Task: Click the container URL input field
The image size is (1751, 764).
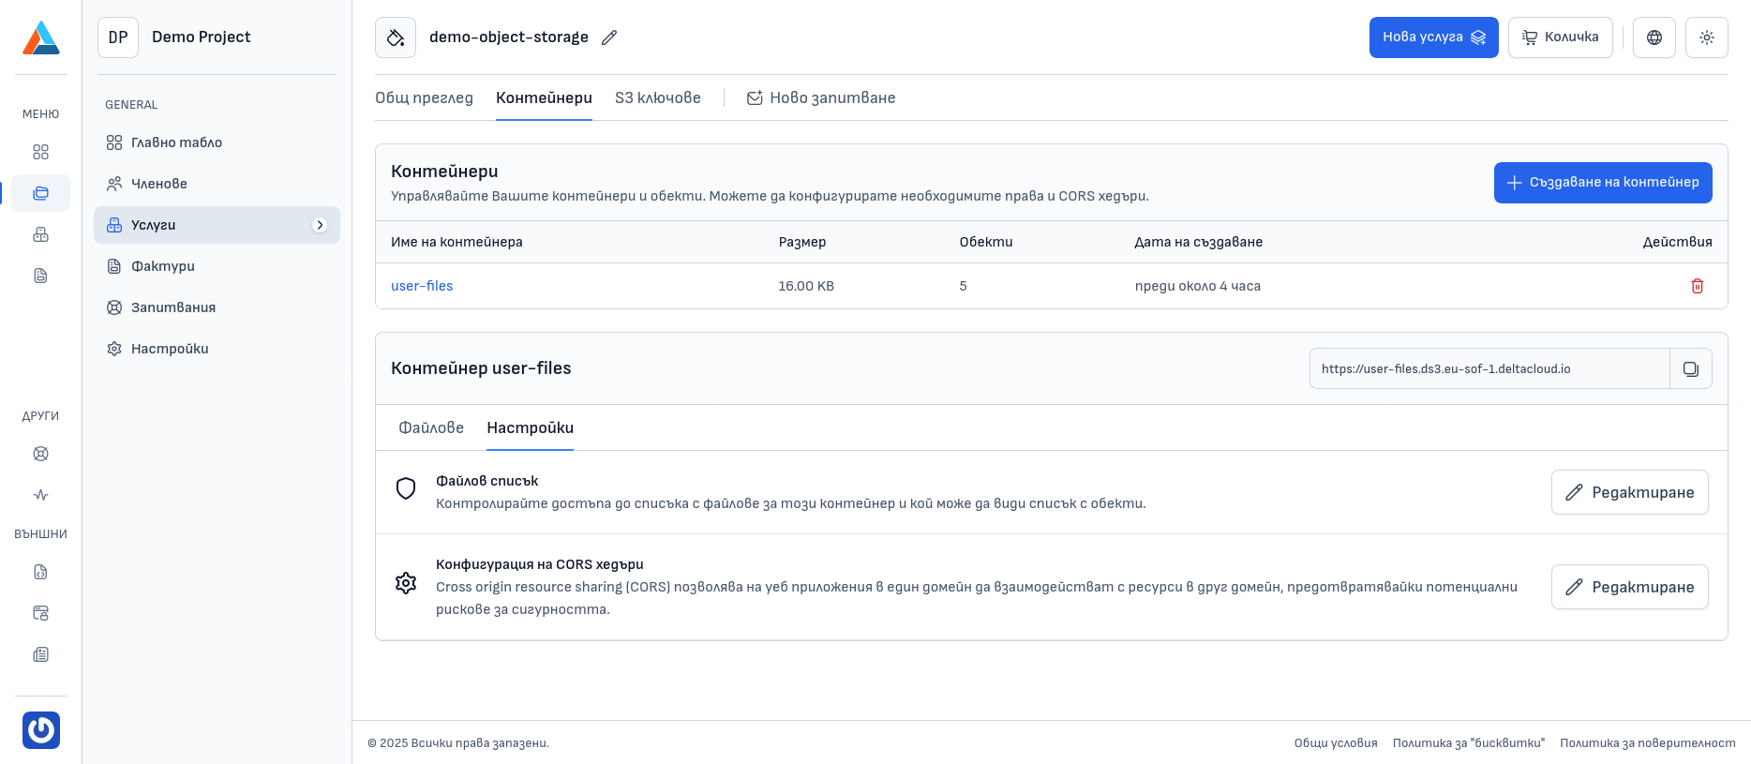Action: tap(1489, 368)
